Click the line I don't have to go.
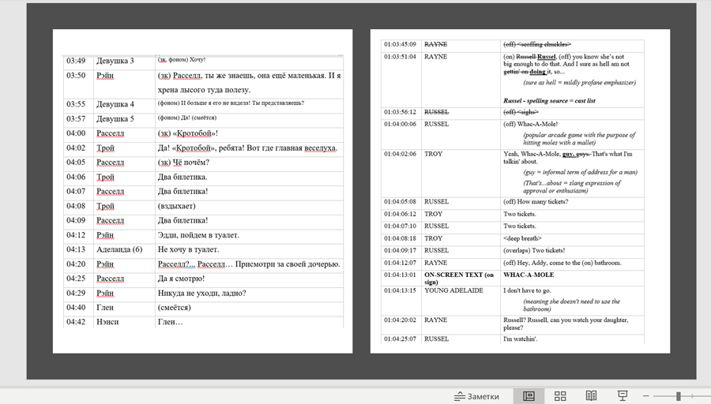This screenshot has width=711, height=404. click(527, 291)
